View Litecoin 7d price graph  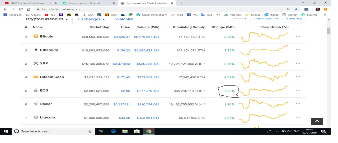pyautogui.click(x=263, y=118)
